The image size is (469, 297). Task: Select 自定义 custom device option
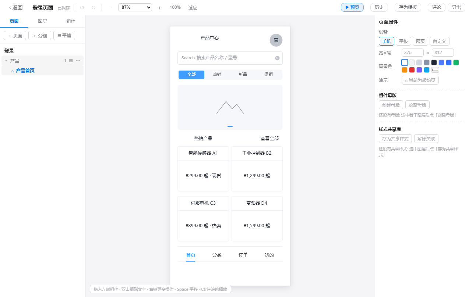click(440, 41)
